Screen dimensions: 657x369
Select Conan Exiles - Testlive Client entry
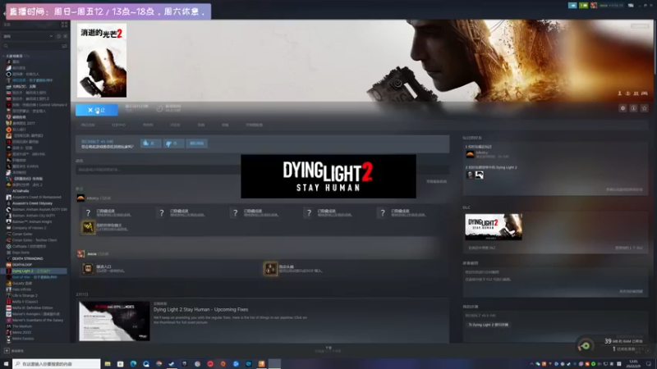(34, 240)
